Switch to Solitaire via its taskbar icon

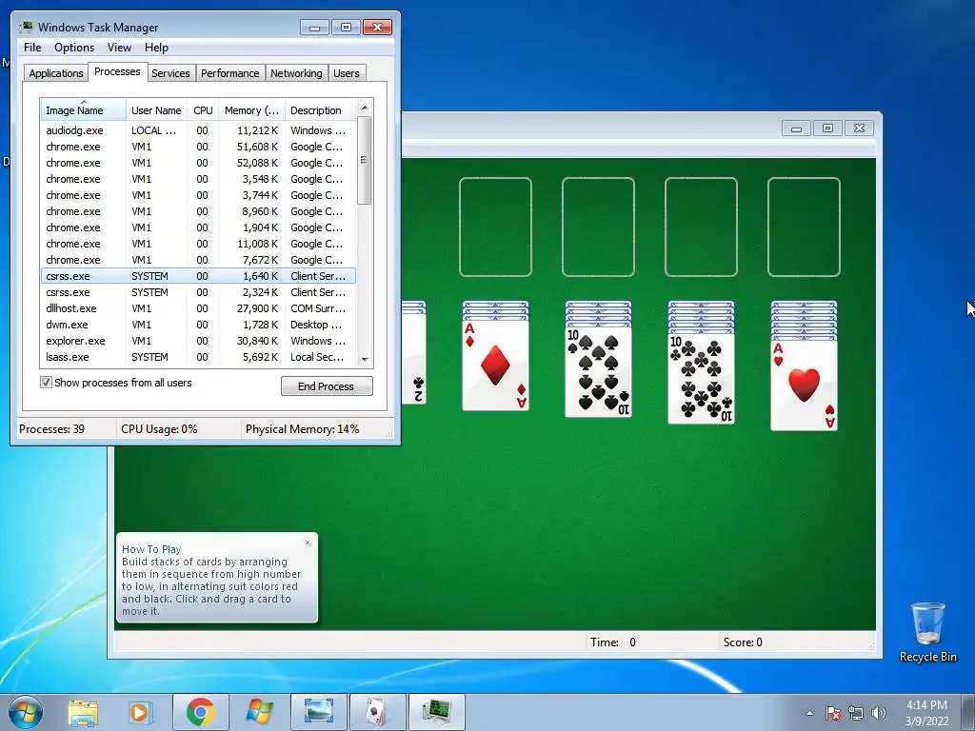[377, 712]
